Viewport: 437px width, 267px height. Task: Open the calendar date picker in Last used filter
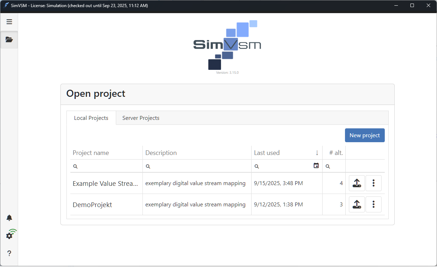(316, 165)
